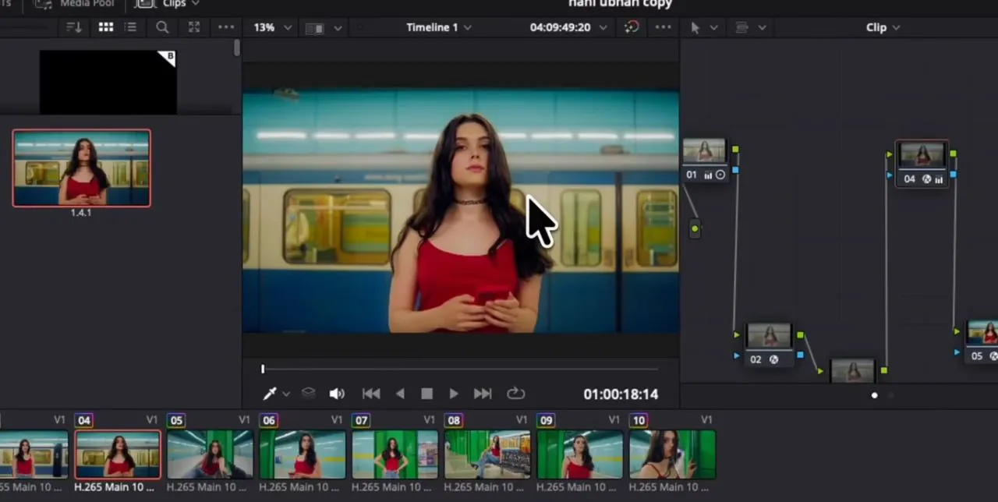Select the qualifier eyedropper tool
Image resolution: width=998 pixels, height=502 pixels.
click(x=270, y=394)
